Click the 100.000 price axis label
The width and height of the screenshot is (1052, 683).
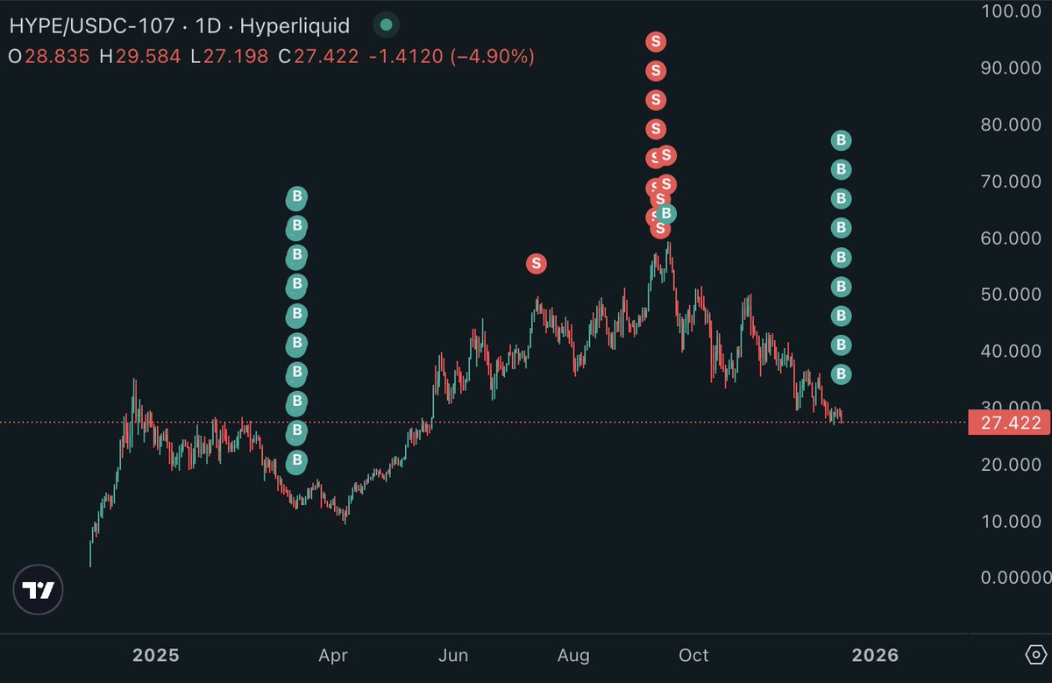tap(1009, 11)
